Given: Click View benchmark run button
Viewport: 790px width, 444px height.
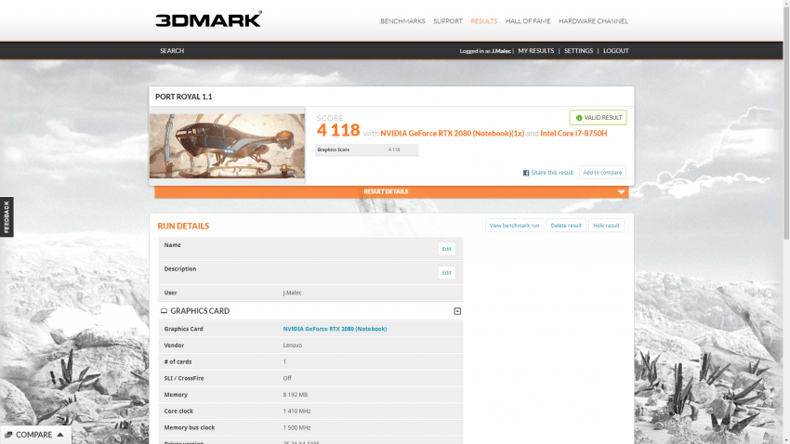Looking at the screenshot, I should coord(514,226).
